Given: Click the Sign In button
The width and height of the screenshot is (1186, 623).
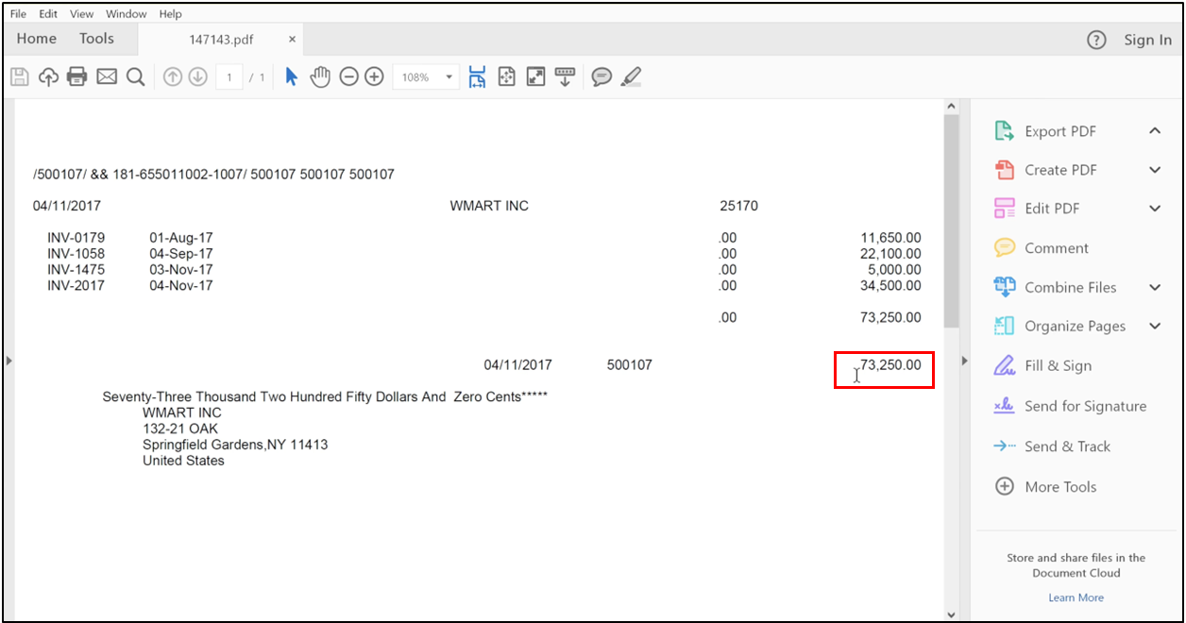Looking at the screenshot, I should click(x=1147, y=39).
